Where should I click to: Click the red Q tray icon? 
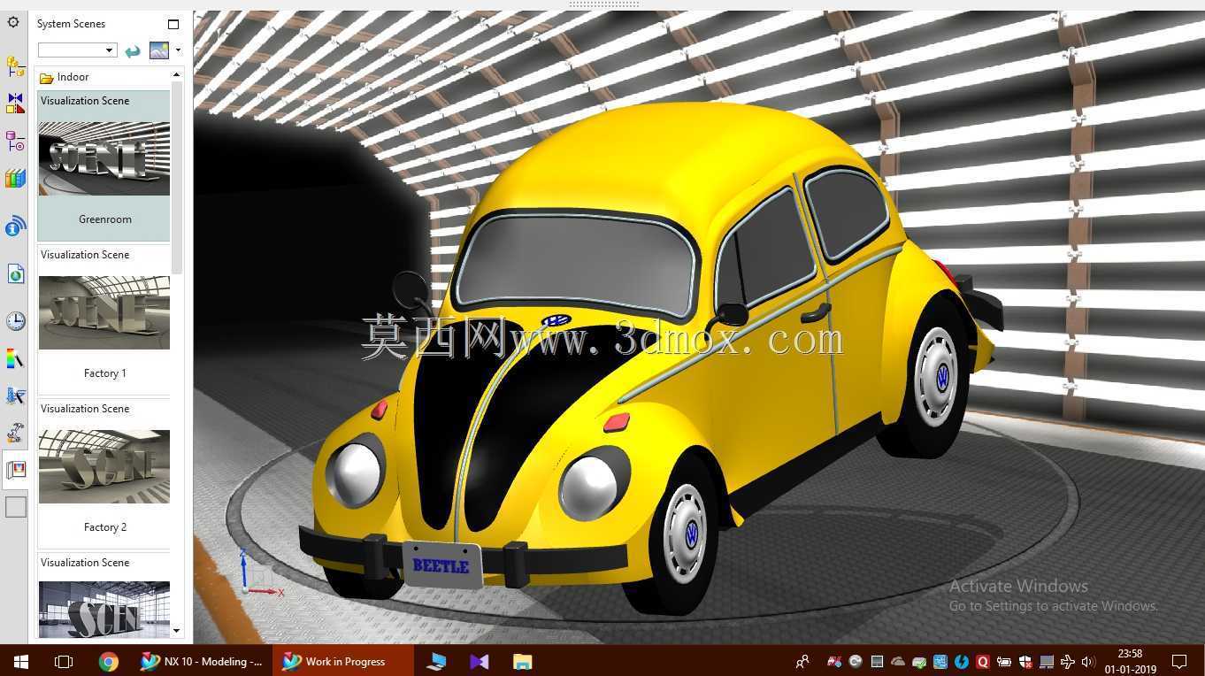pyautogui.click(x=983, y=661)
